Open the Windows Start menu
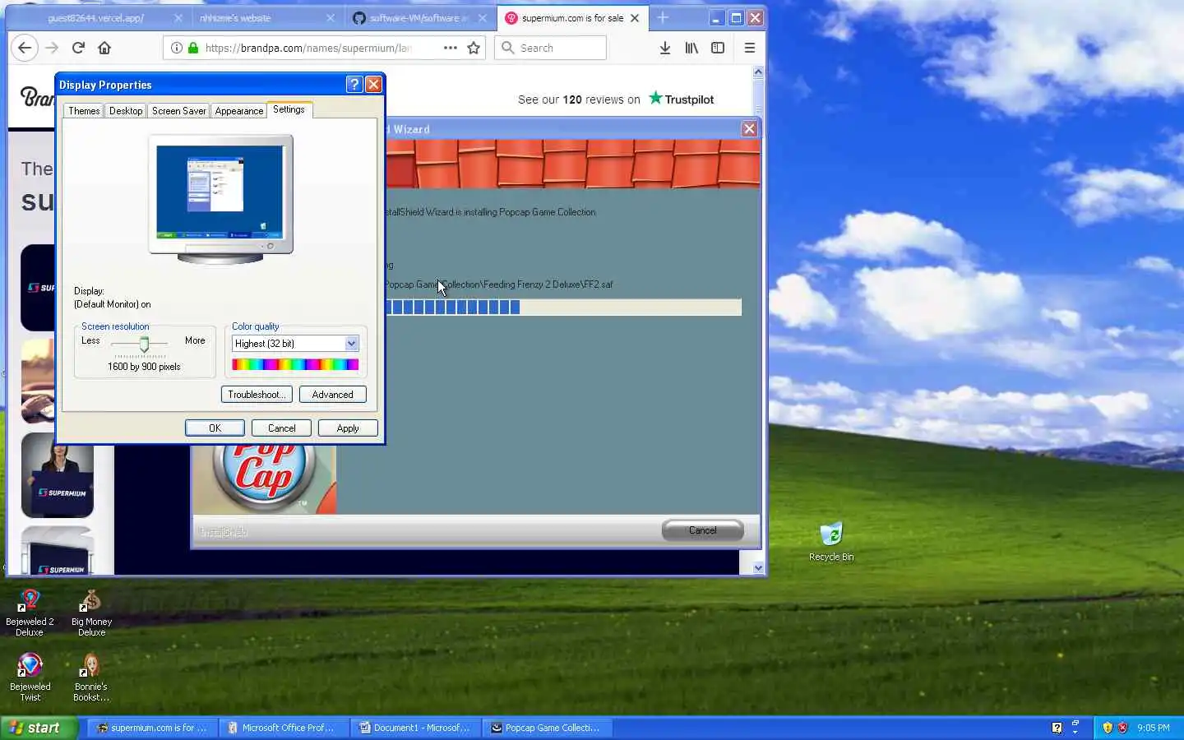This screenshot has height=740, width=1184. [x=39, y=728]
